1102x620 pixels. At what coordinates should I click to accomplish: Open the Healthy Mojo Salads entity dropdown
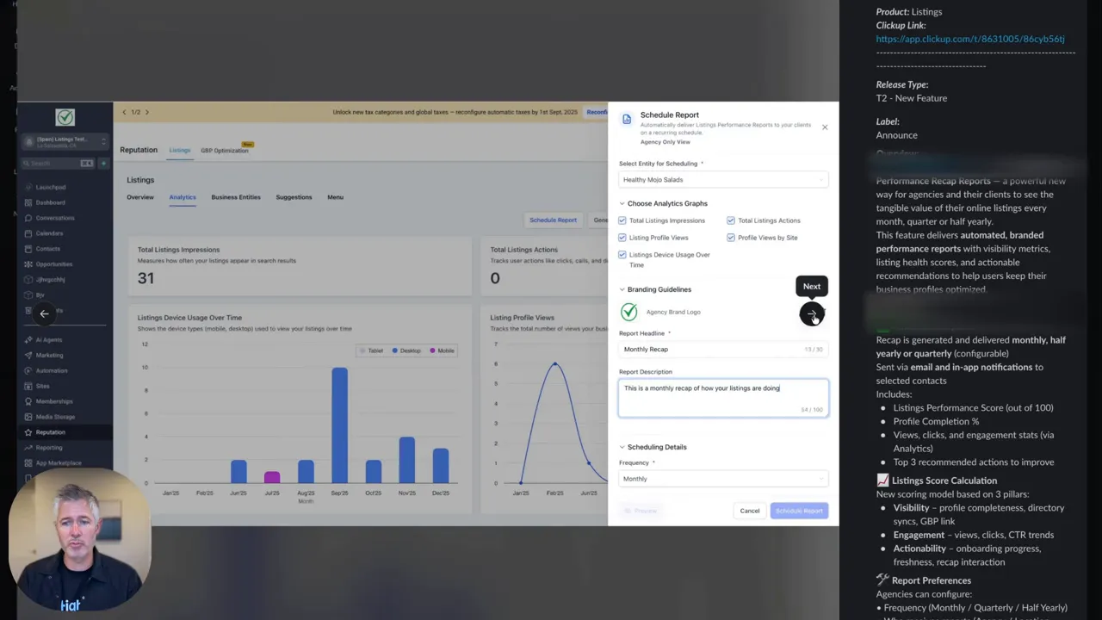pyautogui.click(x=723, y=179)
